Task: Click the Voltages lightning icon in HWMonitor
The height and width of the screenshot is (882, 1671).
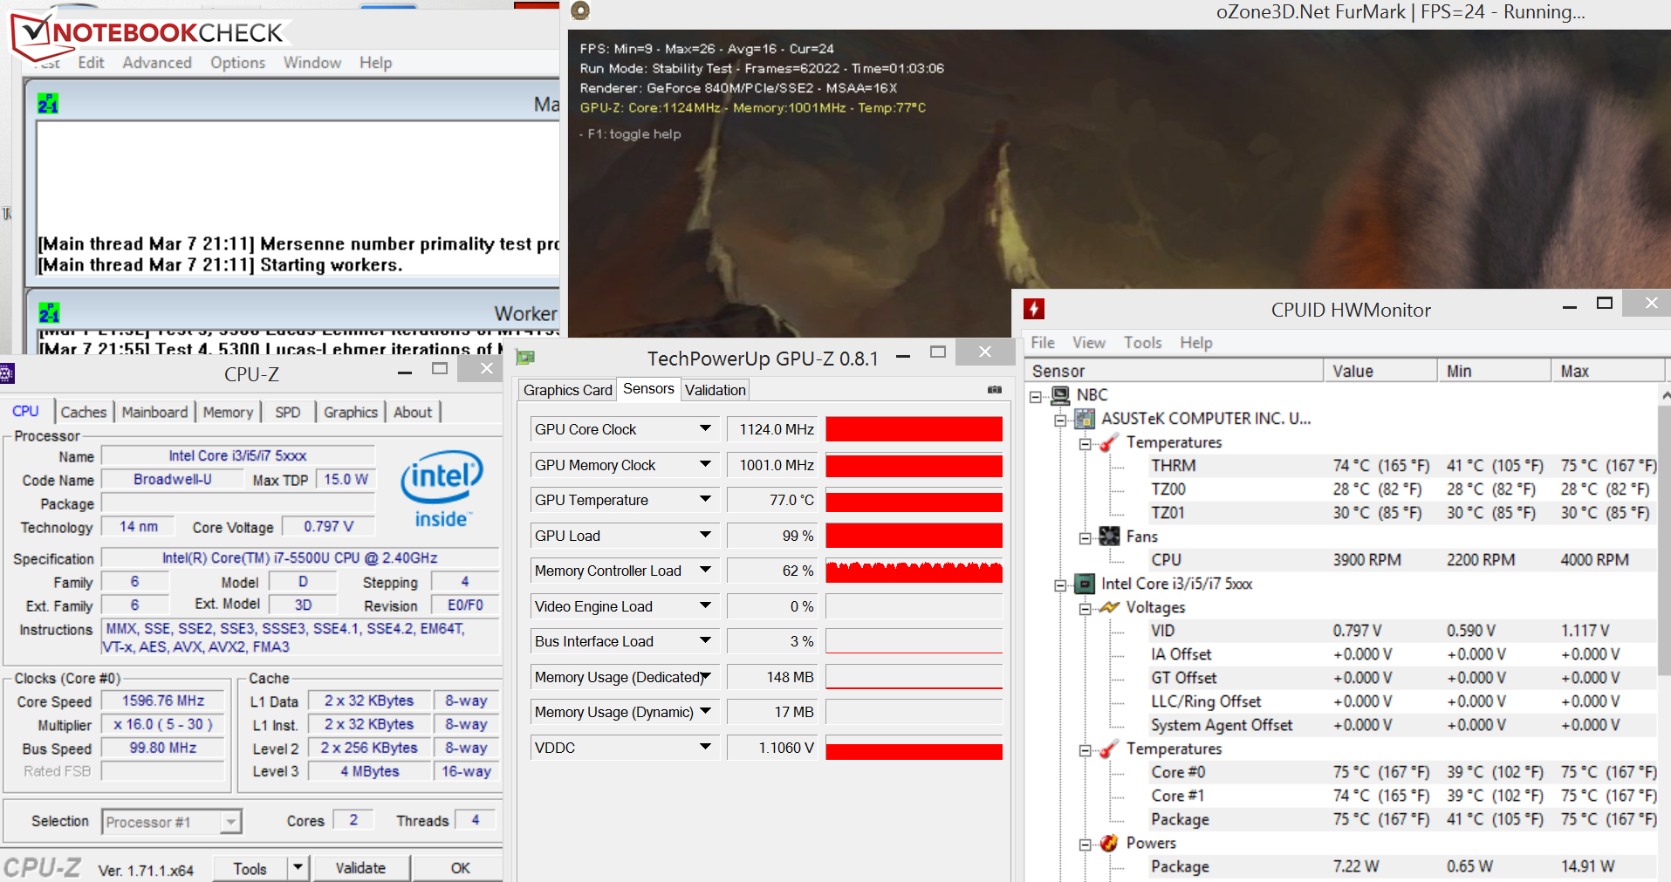Action: (x=1109, y=607)
